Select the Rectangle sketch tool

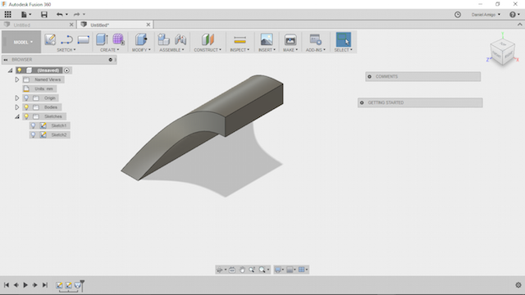click(x=84, y=39)
